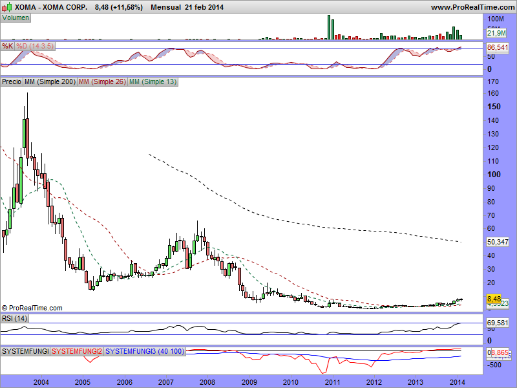This screenshot has height=388, width=517.
Task: Open MM (Simple 13) moving average settings
Action: click(153, 81)
